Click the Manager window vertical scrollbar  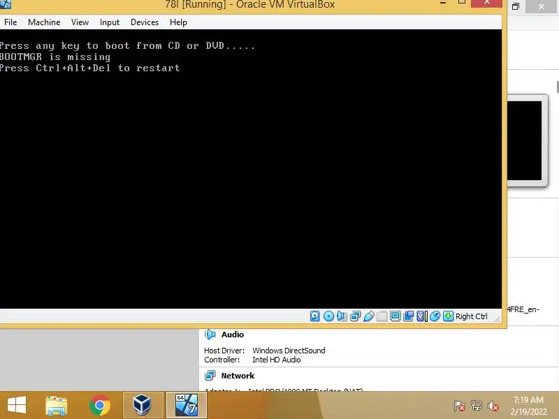coord(558,87)
